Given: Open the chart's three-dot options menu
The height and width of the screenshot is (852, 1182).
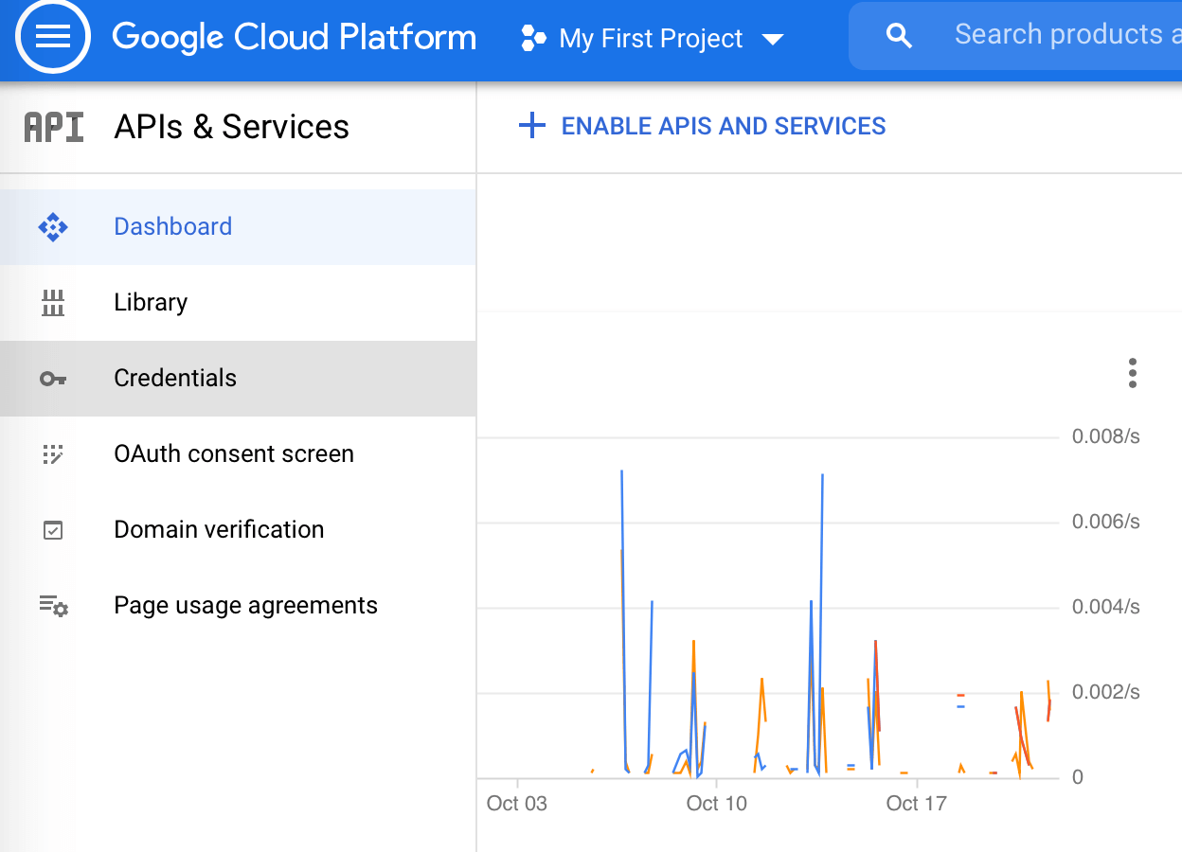Looking at the screenshot, I should pos(1133,373).
